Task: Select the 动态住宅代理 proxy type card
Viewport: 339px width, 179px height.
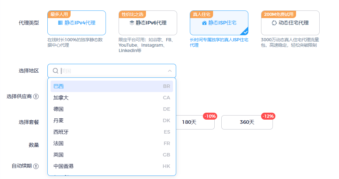Action: point(290,23)
